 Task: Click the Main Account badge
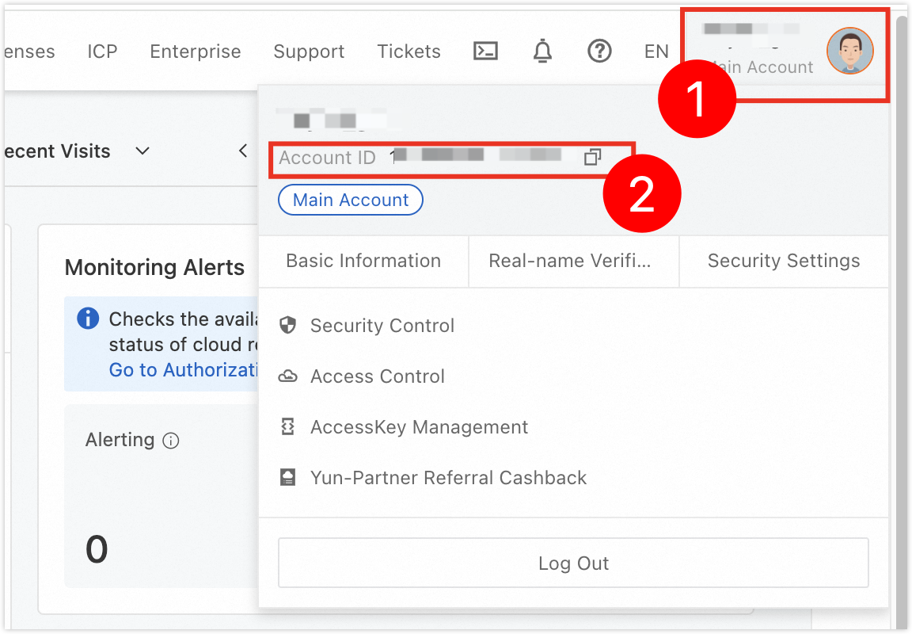[x=351, y=200]
